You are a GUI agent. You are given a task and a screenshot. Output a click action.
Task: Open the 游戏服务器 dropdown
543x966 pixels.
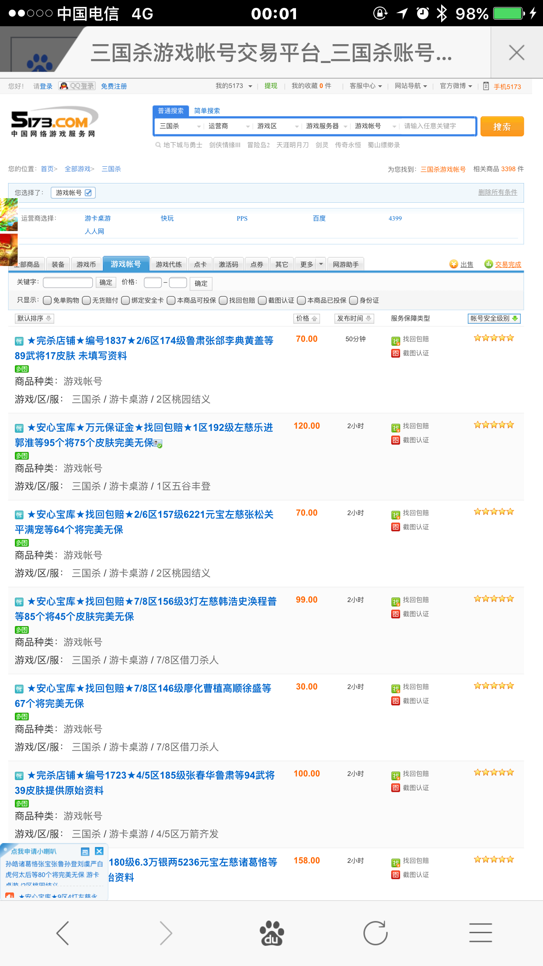(x=327, y=126)
